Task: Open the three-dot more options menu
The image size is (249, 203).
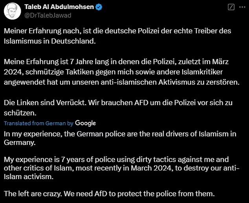Action: [242, 7]
